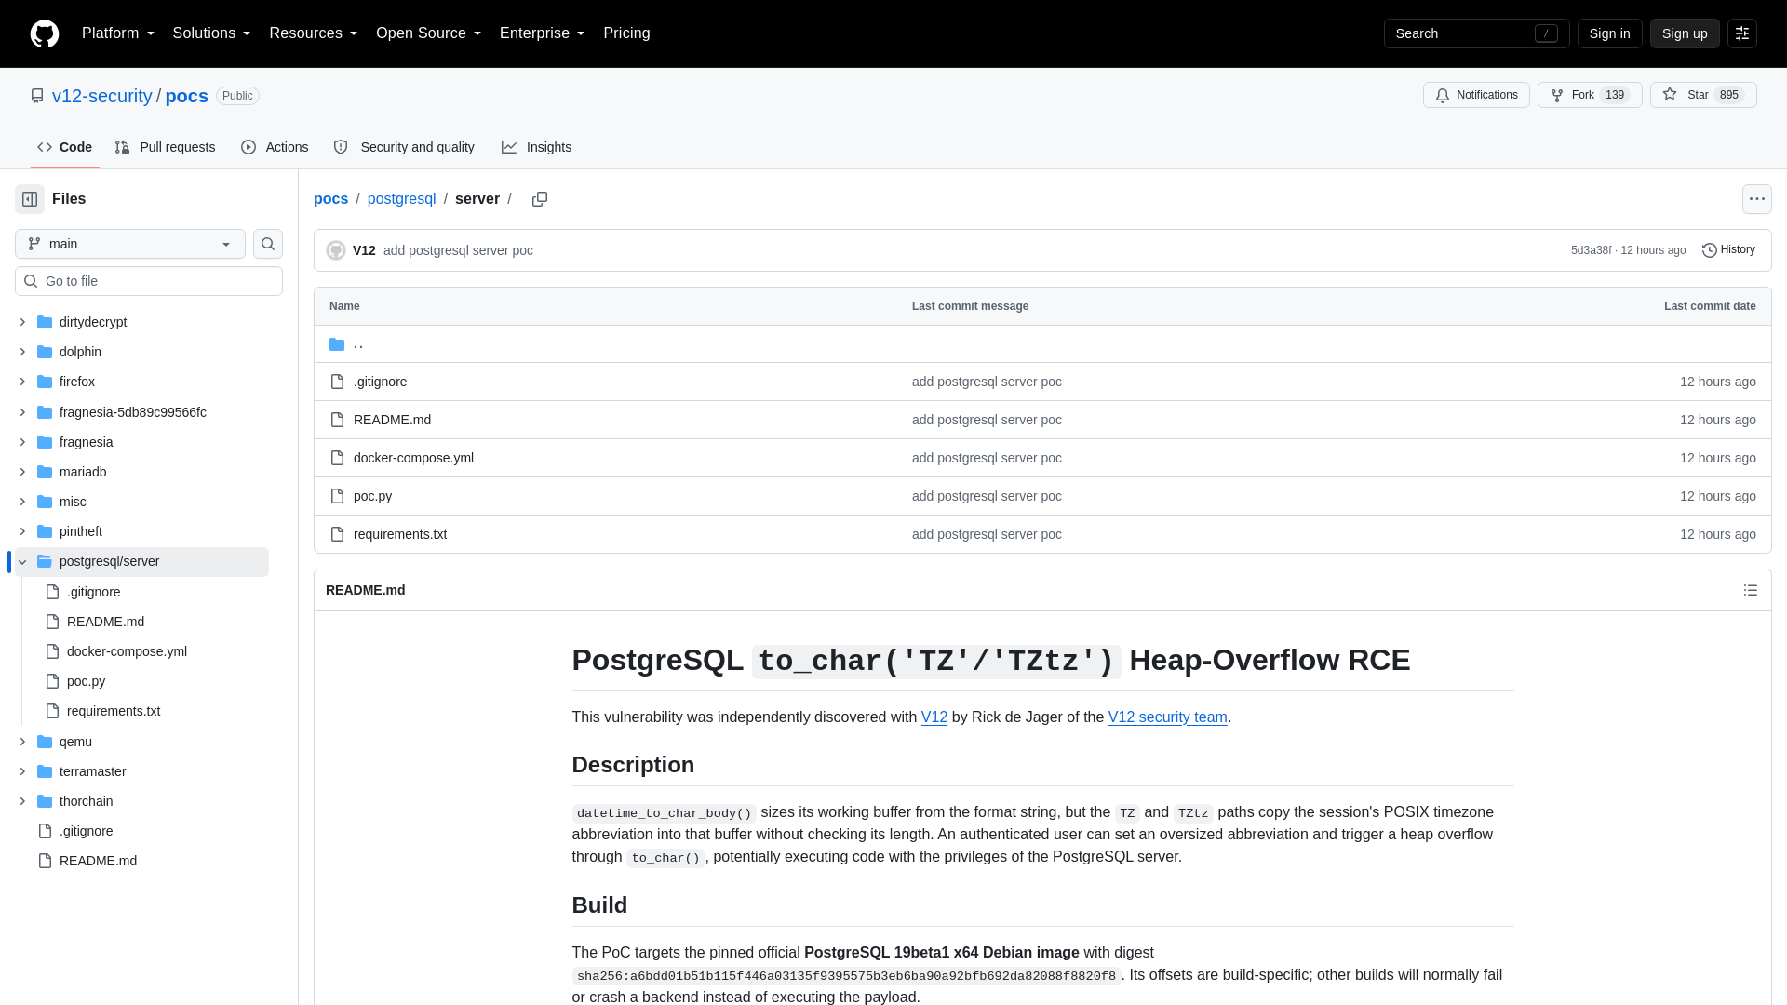Copy the path with the copy icon
The image size is (1787, 1005).
(540, 199)
